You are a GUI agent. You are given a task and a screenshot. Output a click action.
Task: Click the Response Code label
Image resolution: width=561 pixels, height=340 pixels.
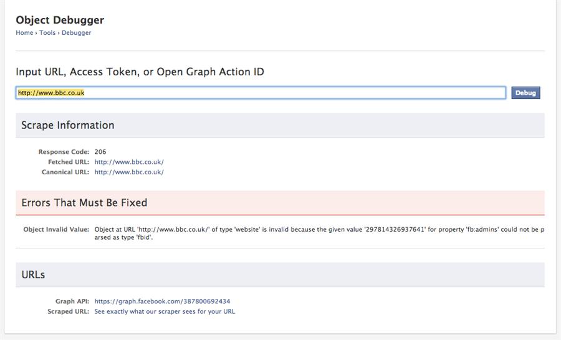pyautogui.click(x=64, y=152)
